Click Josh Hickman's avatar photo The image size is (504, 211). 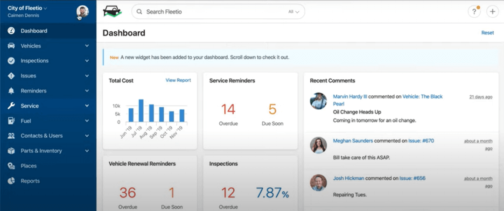[319, 183]
